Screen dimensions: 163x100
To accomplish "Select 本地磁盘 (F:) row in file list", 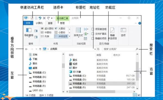I will [x=102, y=87].
